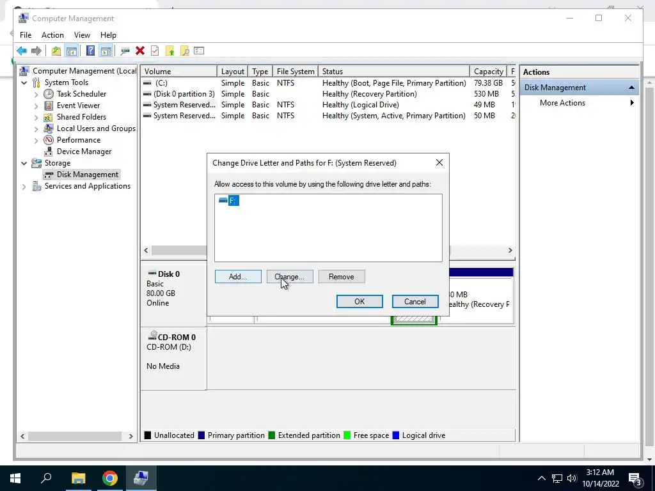Viewport: 655px width, 491px height.
Task: Open Google Chrome from the taskbar
Action: coord(110,478)
